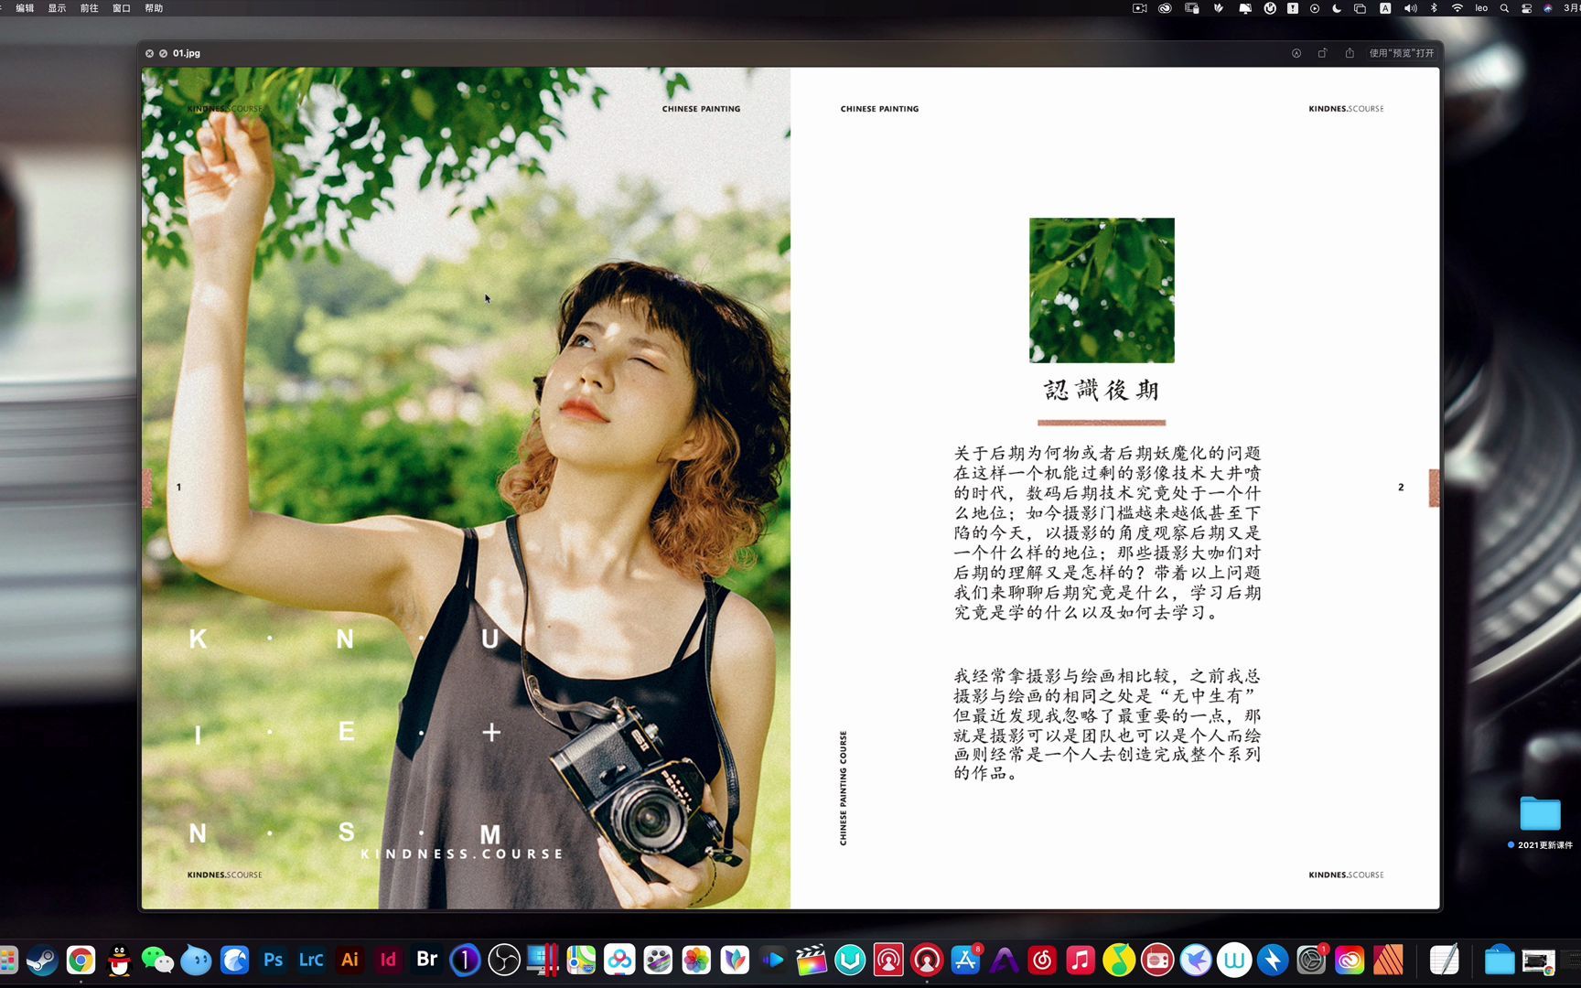This screenshot has height=988, width=1581.
Task: Open the 前往 menu
Action: pyautogui.click(x=89, y=8)
